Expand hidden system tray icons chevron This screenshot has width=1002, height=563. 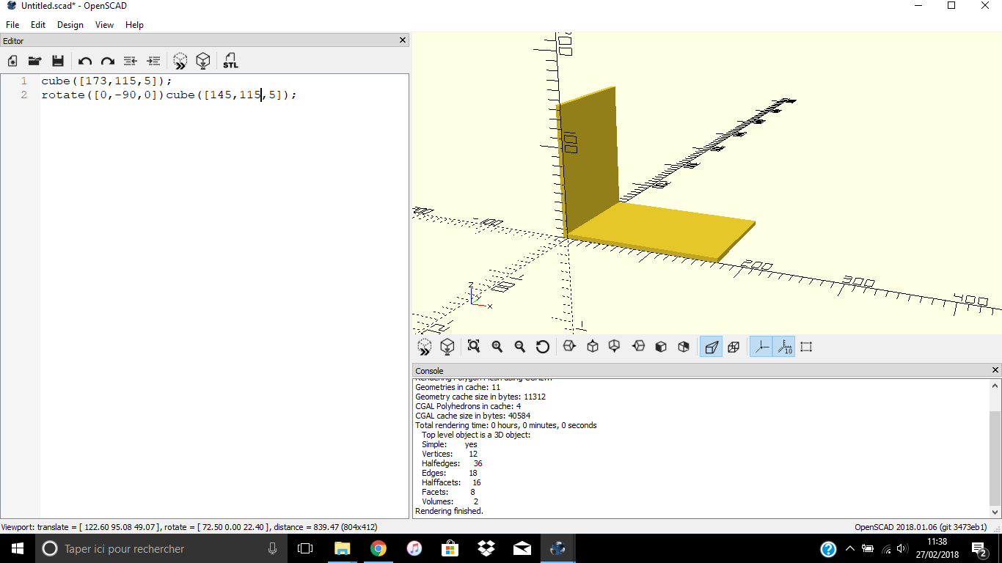(x=849, y=548)
